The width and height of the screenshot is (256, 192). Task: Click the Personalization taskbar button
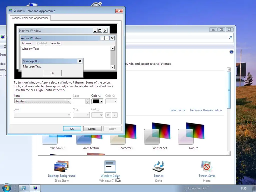[x=35, y=188]
